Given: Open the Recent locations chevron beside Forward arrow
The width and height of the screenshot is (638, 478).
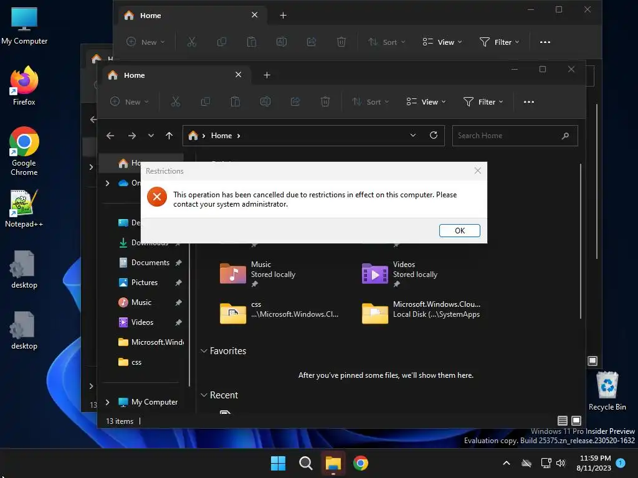Looking at the screenshot, I should (151, 136).
